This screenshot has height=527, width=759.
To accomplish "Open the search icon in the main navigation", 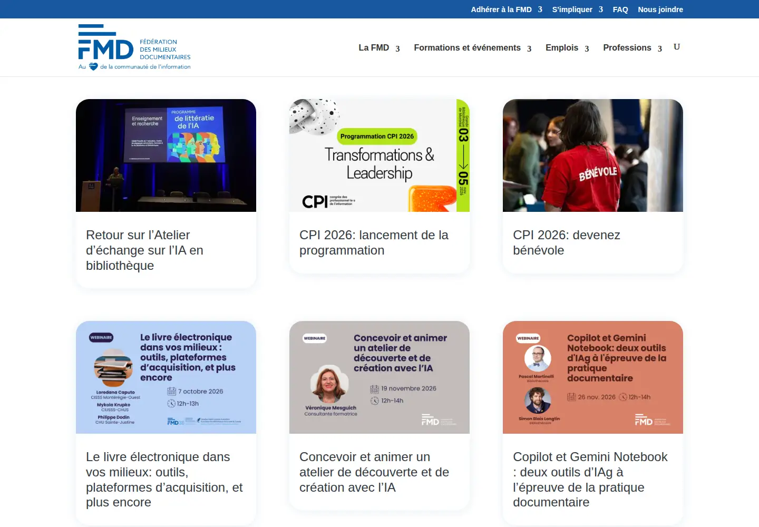I will point(677,47).
